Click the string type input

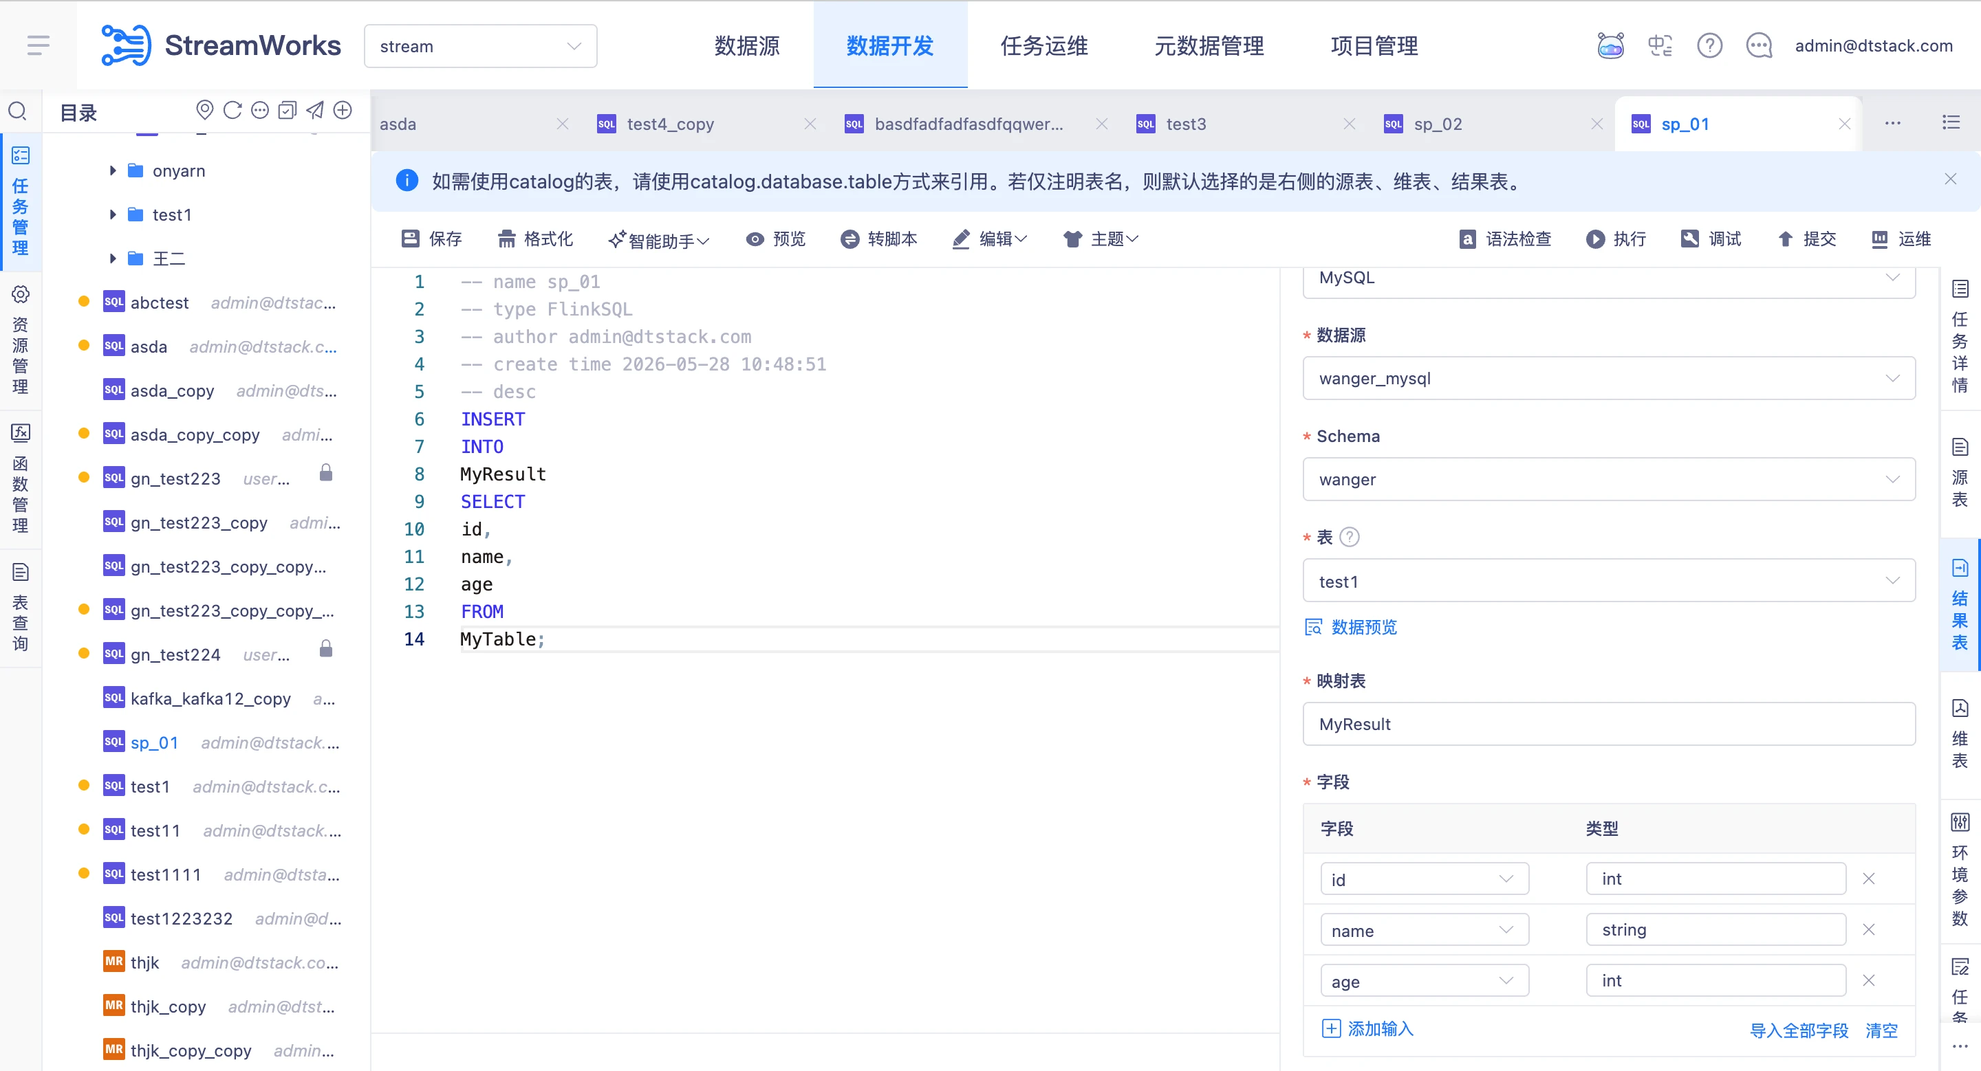coord(1715,929)
